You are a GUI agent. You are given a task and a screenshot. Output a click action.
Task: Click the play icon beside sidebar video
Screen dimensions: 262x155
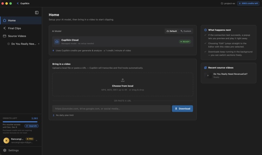8,44
